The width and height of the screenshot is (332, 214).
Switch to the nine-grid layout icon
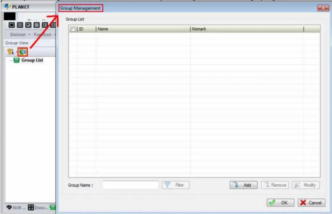[37, 25]
